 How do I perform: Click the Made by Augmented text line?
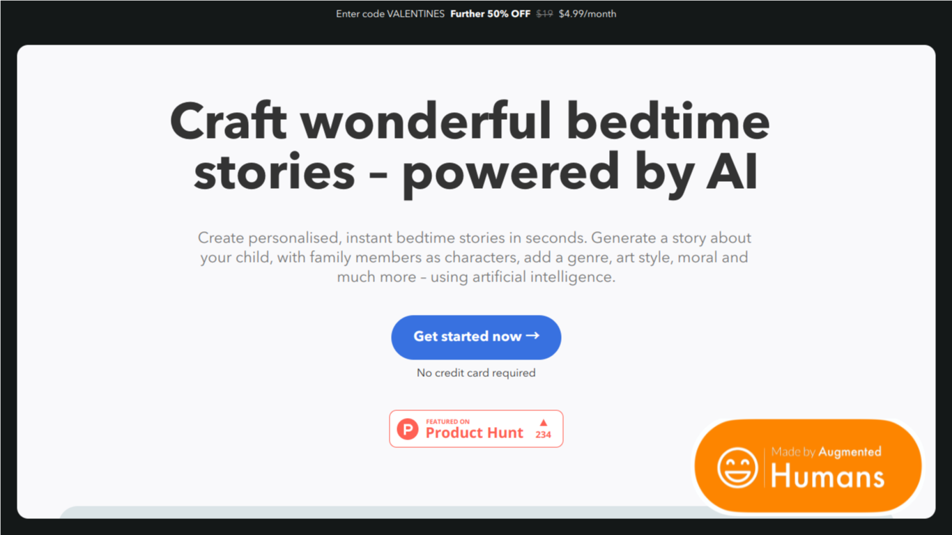826,452
